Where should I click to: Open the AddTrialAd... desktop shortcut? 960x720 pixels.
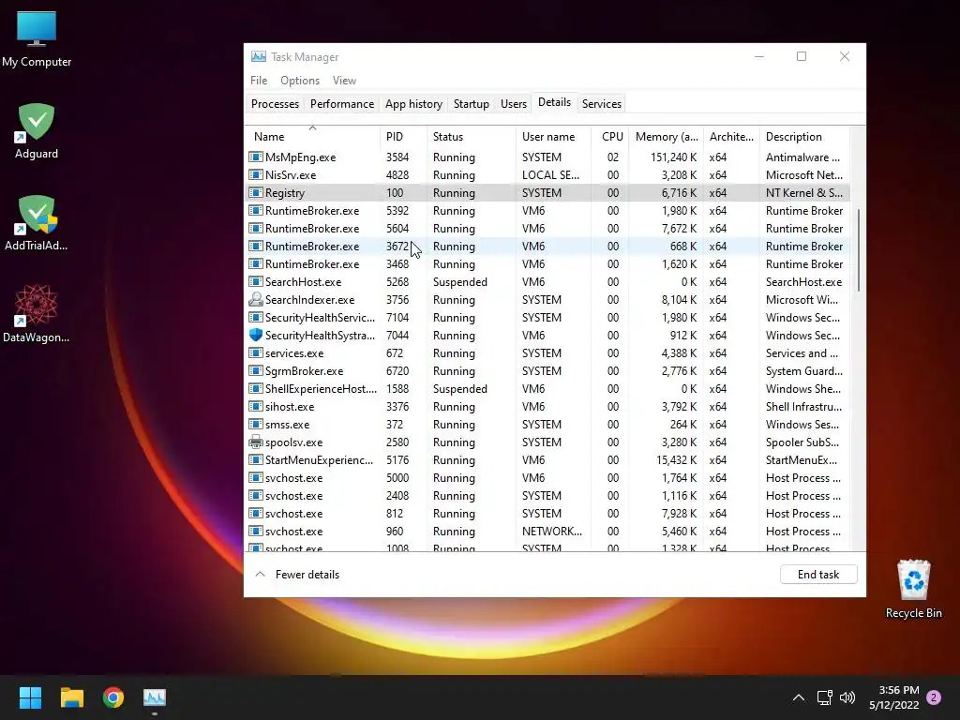(37, 223)
